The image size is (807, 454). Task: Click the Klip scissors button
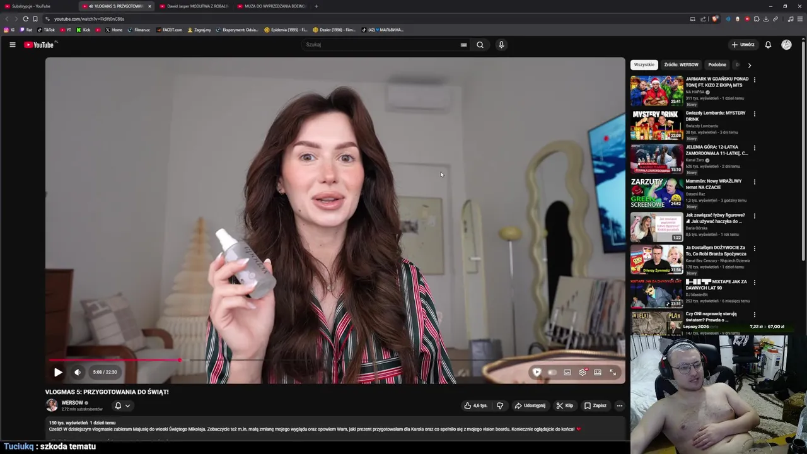pyautogui.click(x=565, y=405)
